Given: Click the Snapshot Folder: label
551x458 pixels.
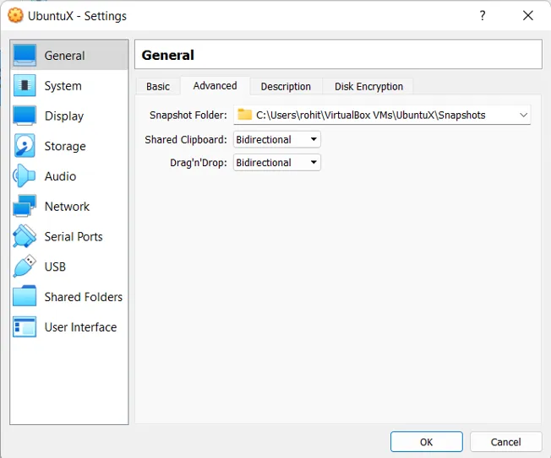Looking at the screenshot, I should 188,115.
